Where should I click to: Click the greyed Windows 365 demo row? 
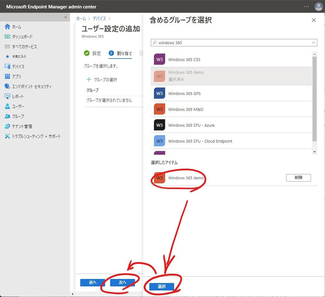tap(231, 76)
